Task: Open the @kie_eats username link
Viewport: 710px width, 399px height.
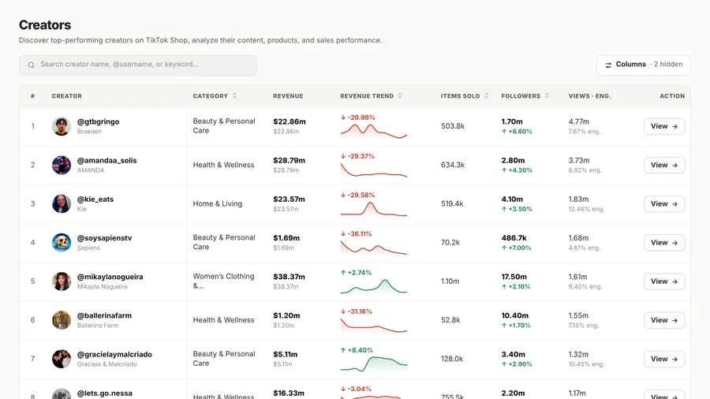Action: coord(95,199)
